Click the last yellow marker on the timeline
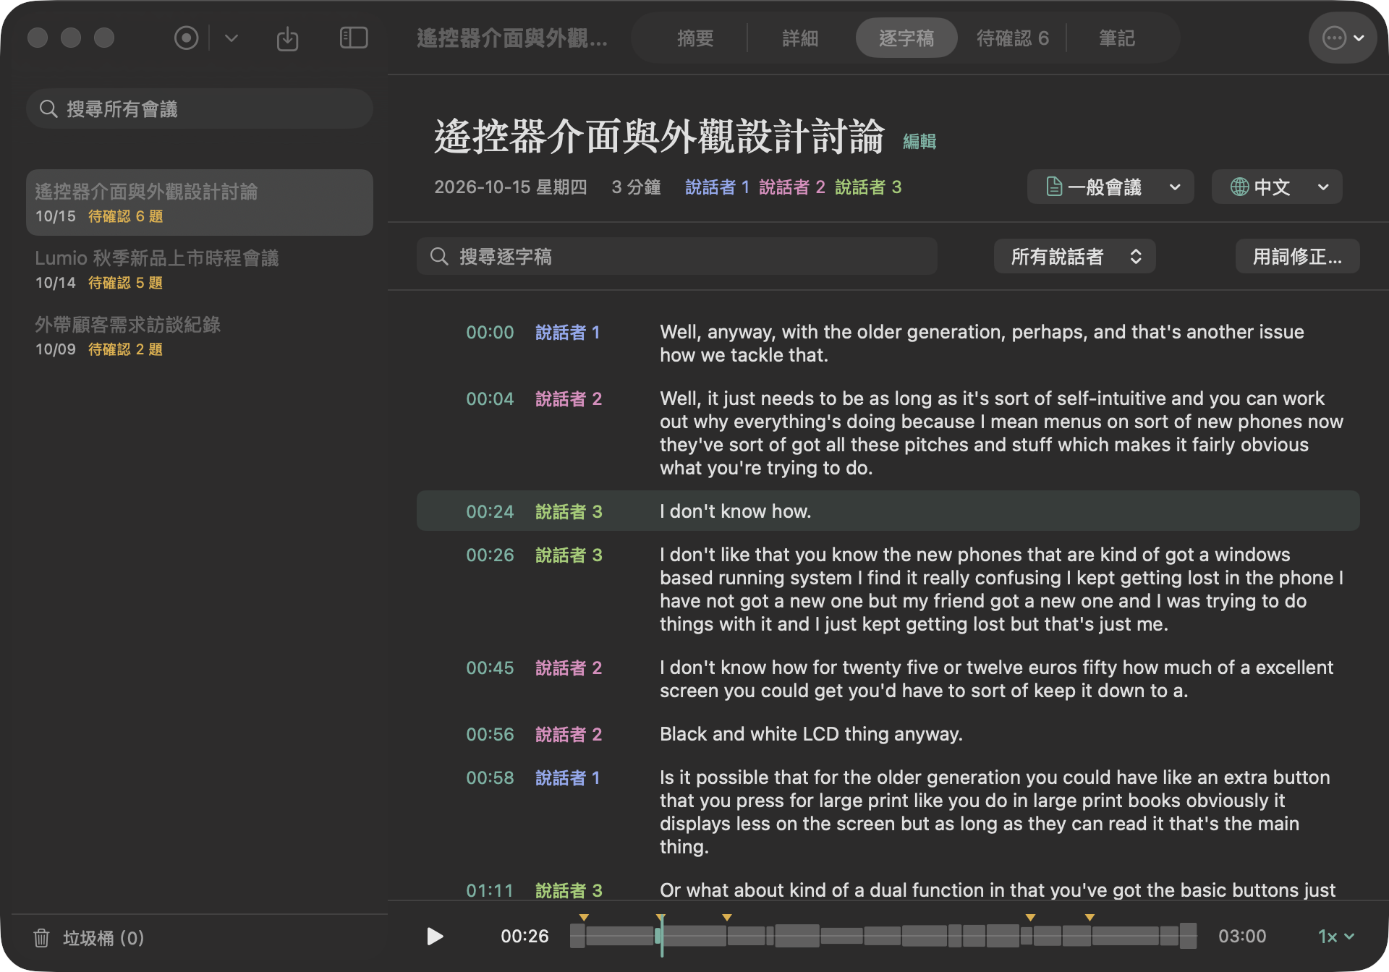This screenshot has height=972, width=1389. point(1089,917)
